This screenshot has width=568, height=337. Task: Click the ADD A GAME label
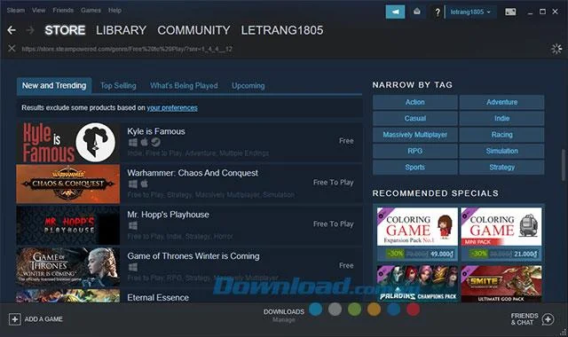coord(43,319)
